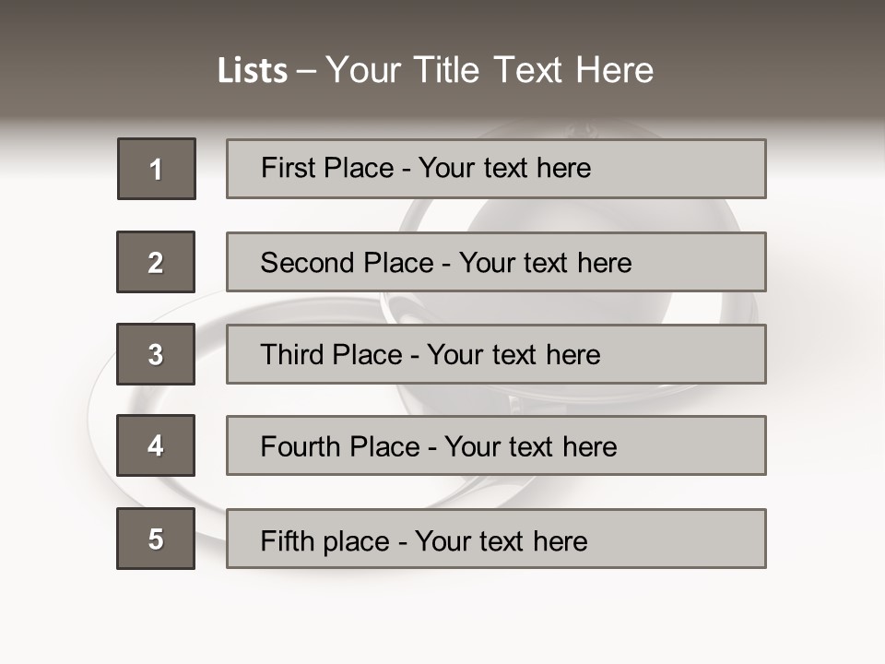Select the number 4 box
Screen dimensions: 885x664
pyautogui.click(x=156, y=445)
